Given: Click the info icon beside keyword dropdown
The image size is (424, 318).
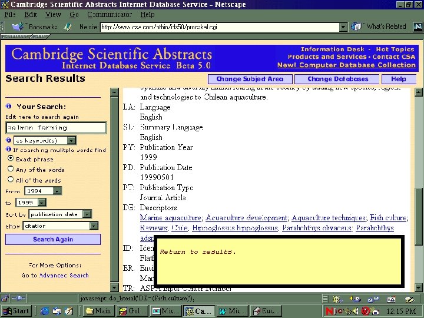Looking at the screenshot, I should (9, 140).
